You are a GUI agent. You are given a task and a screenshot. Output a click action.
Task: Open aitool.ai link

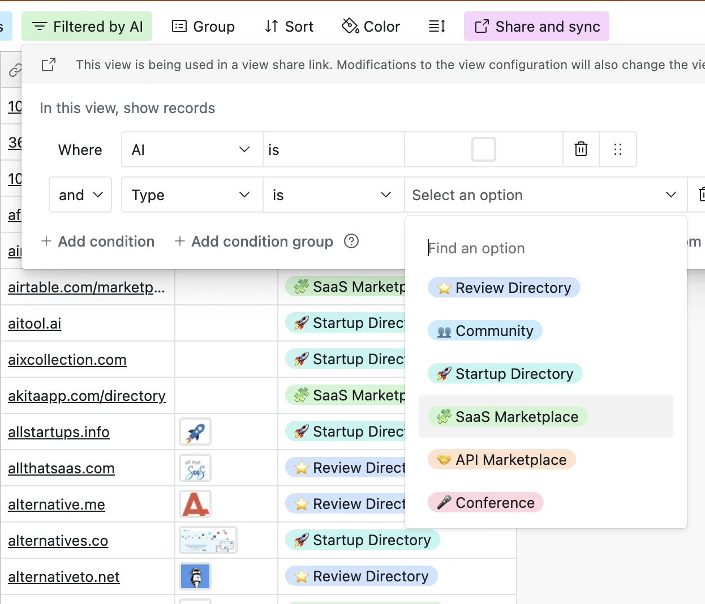35,323
